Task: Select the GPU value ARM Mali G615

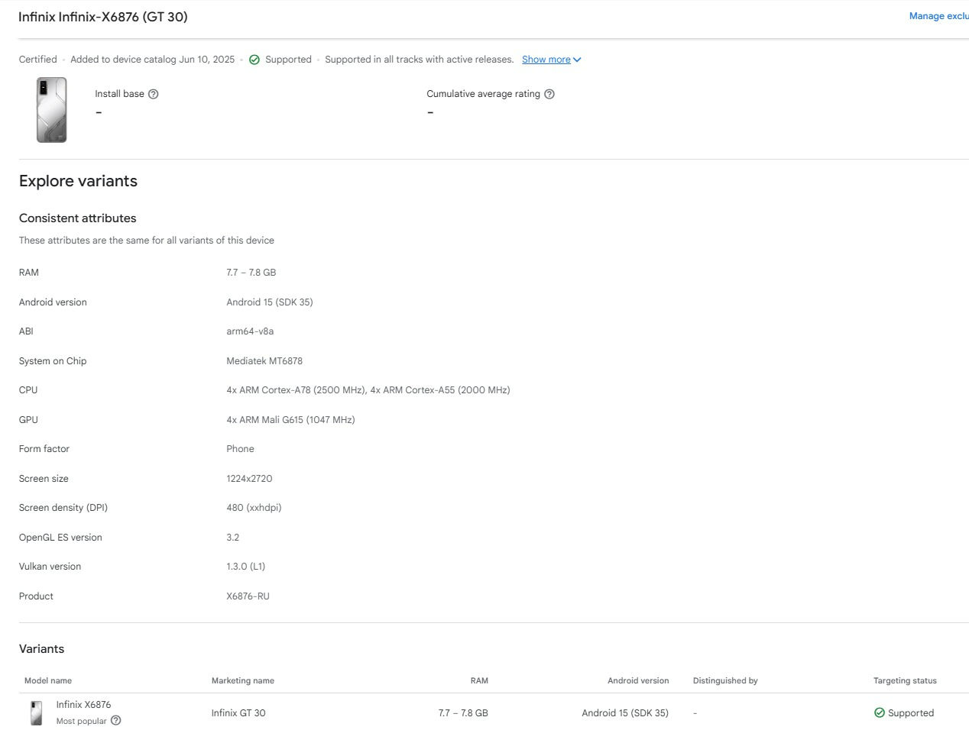Action: click(290, 420)
